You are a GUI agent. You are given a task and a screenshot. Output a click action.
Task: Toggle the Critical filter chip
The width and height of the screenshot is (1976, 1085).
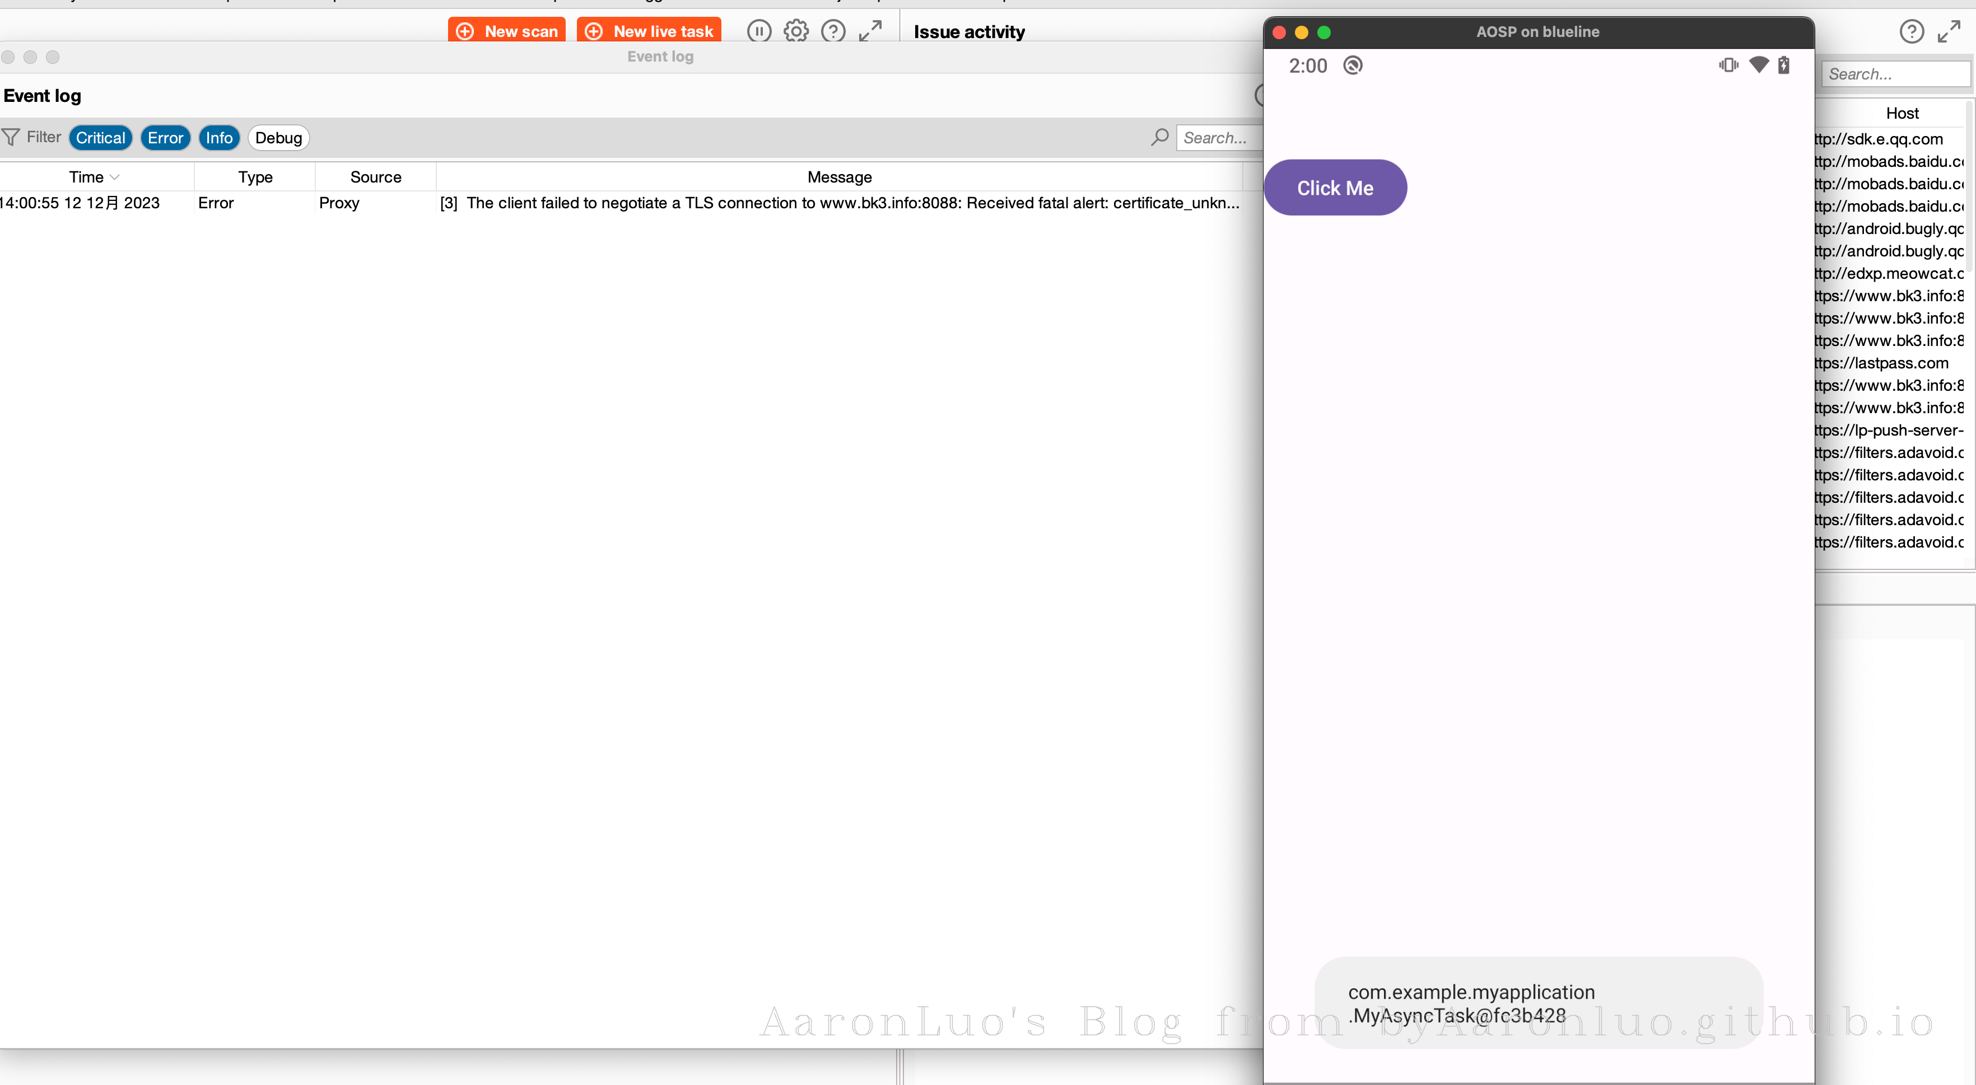tap(100, 138)
